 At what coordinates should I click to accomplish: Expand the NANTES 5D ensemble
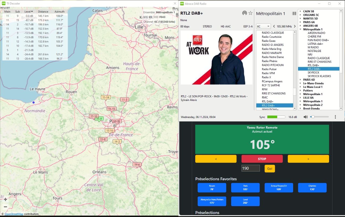coord(300,19)
